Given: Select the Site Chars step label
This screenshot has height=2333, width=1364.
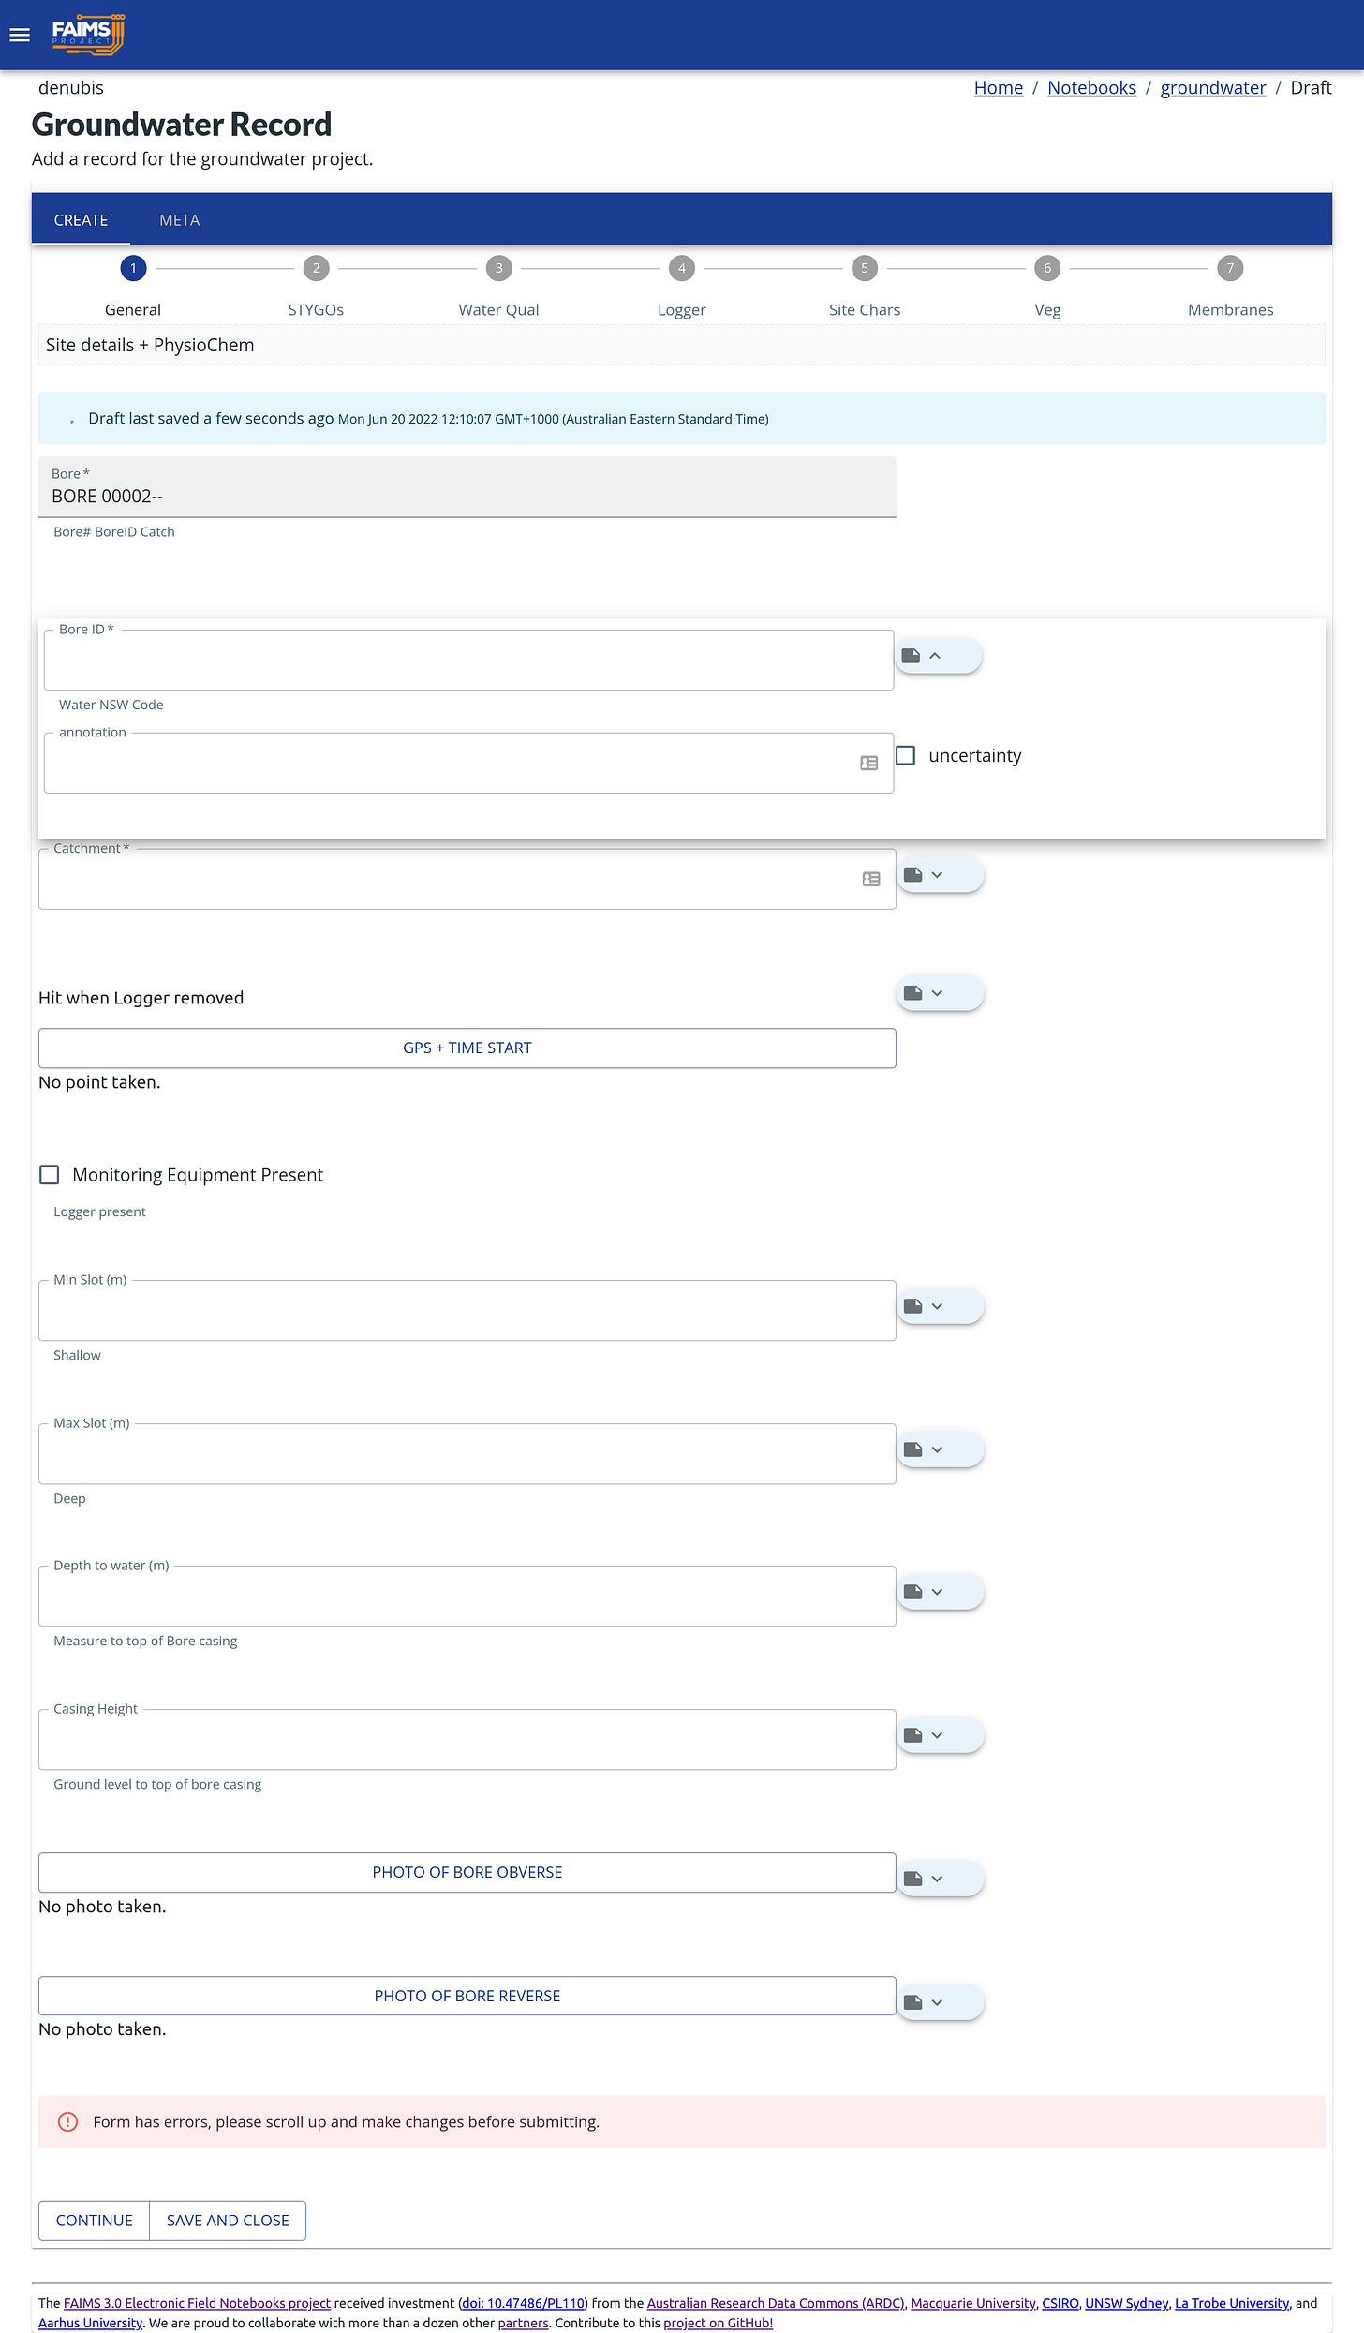Looking at the screenshot, I should click(865, 310).
